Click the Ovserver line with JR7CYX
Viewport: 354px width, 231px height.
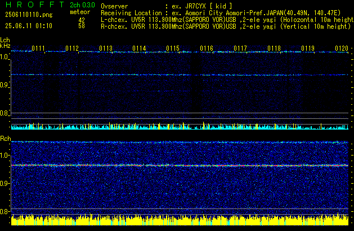coord(167,6)
